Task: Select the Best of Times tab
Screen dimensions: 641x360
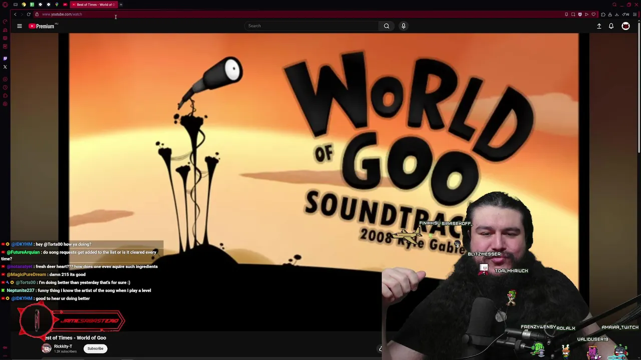Action: [x=94, y=4]
